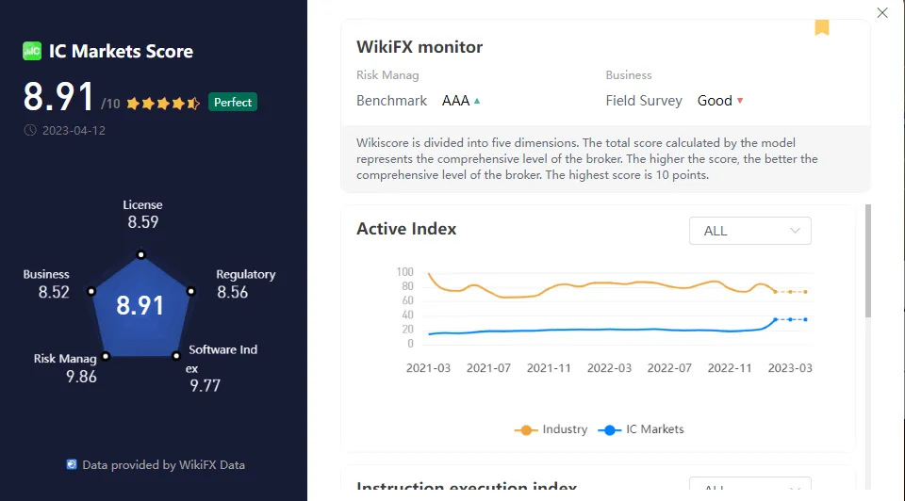This screenshot has width=905, height=501.
Task: Click the orange Industry endpoint on the chart
Action: [806, 292]
